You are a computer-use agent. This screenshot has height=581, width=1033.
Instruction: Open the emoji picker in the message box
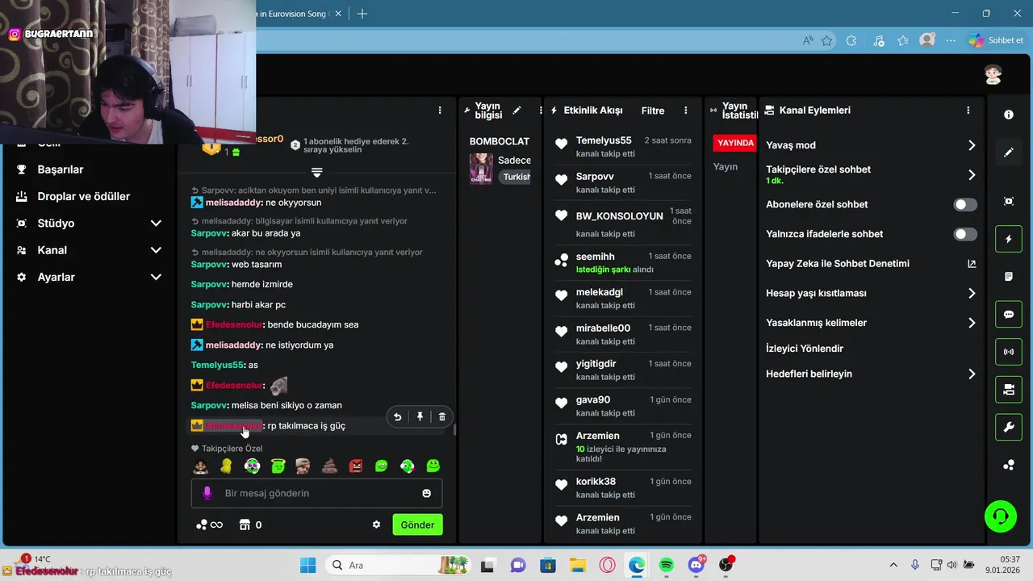(x=427, y=493)
